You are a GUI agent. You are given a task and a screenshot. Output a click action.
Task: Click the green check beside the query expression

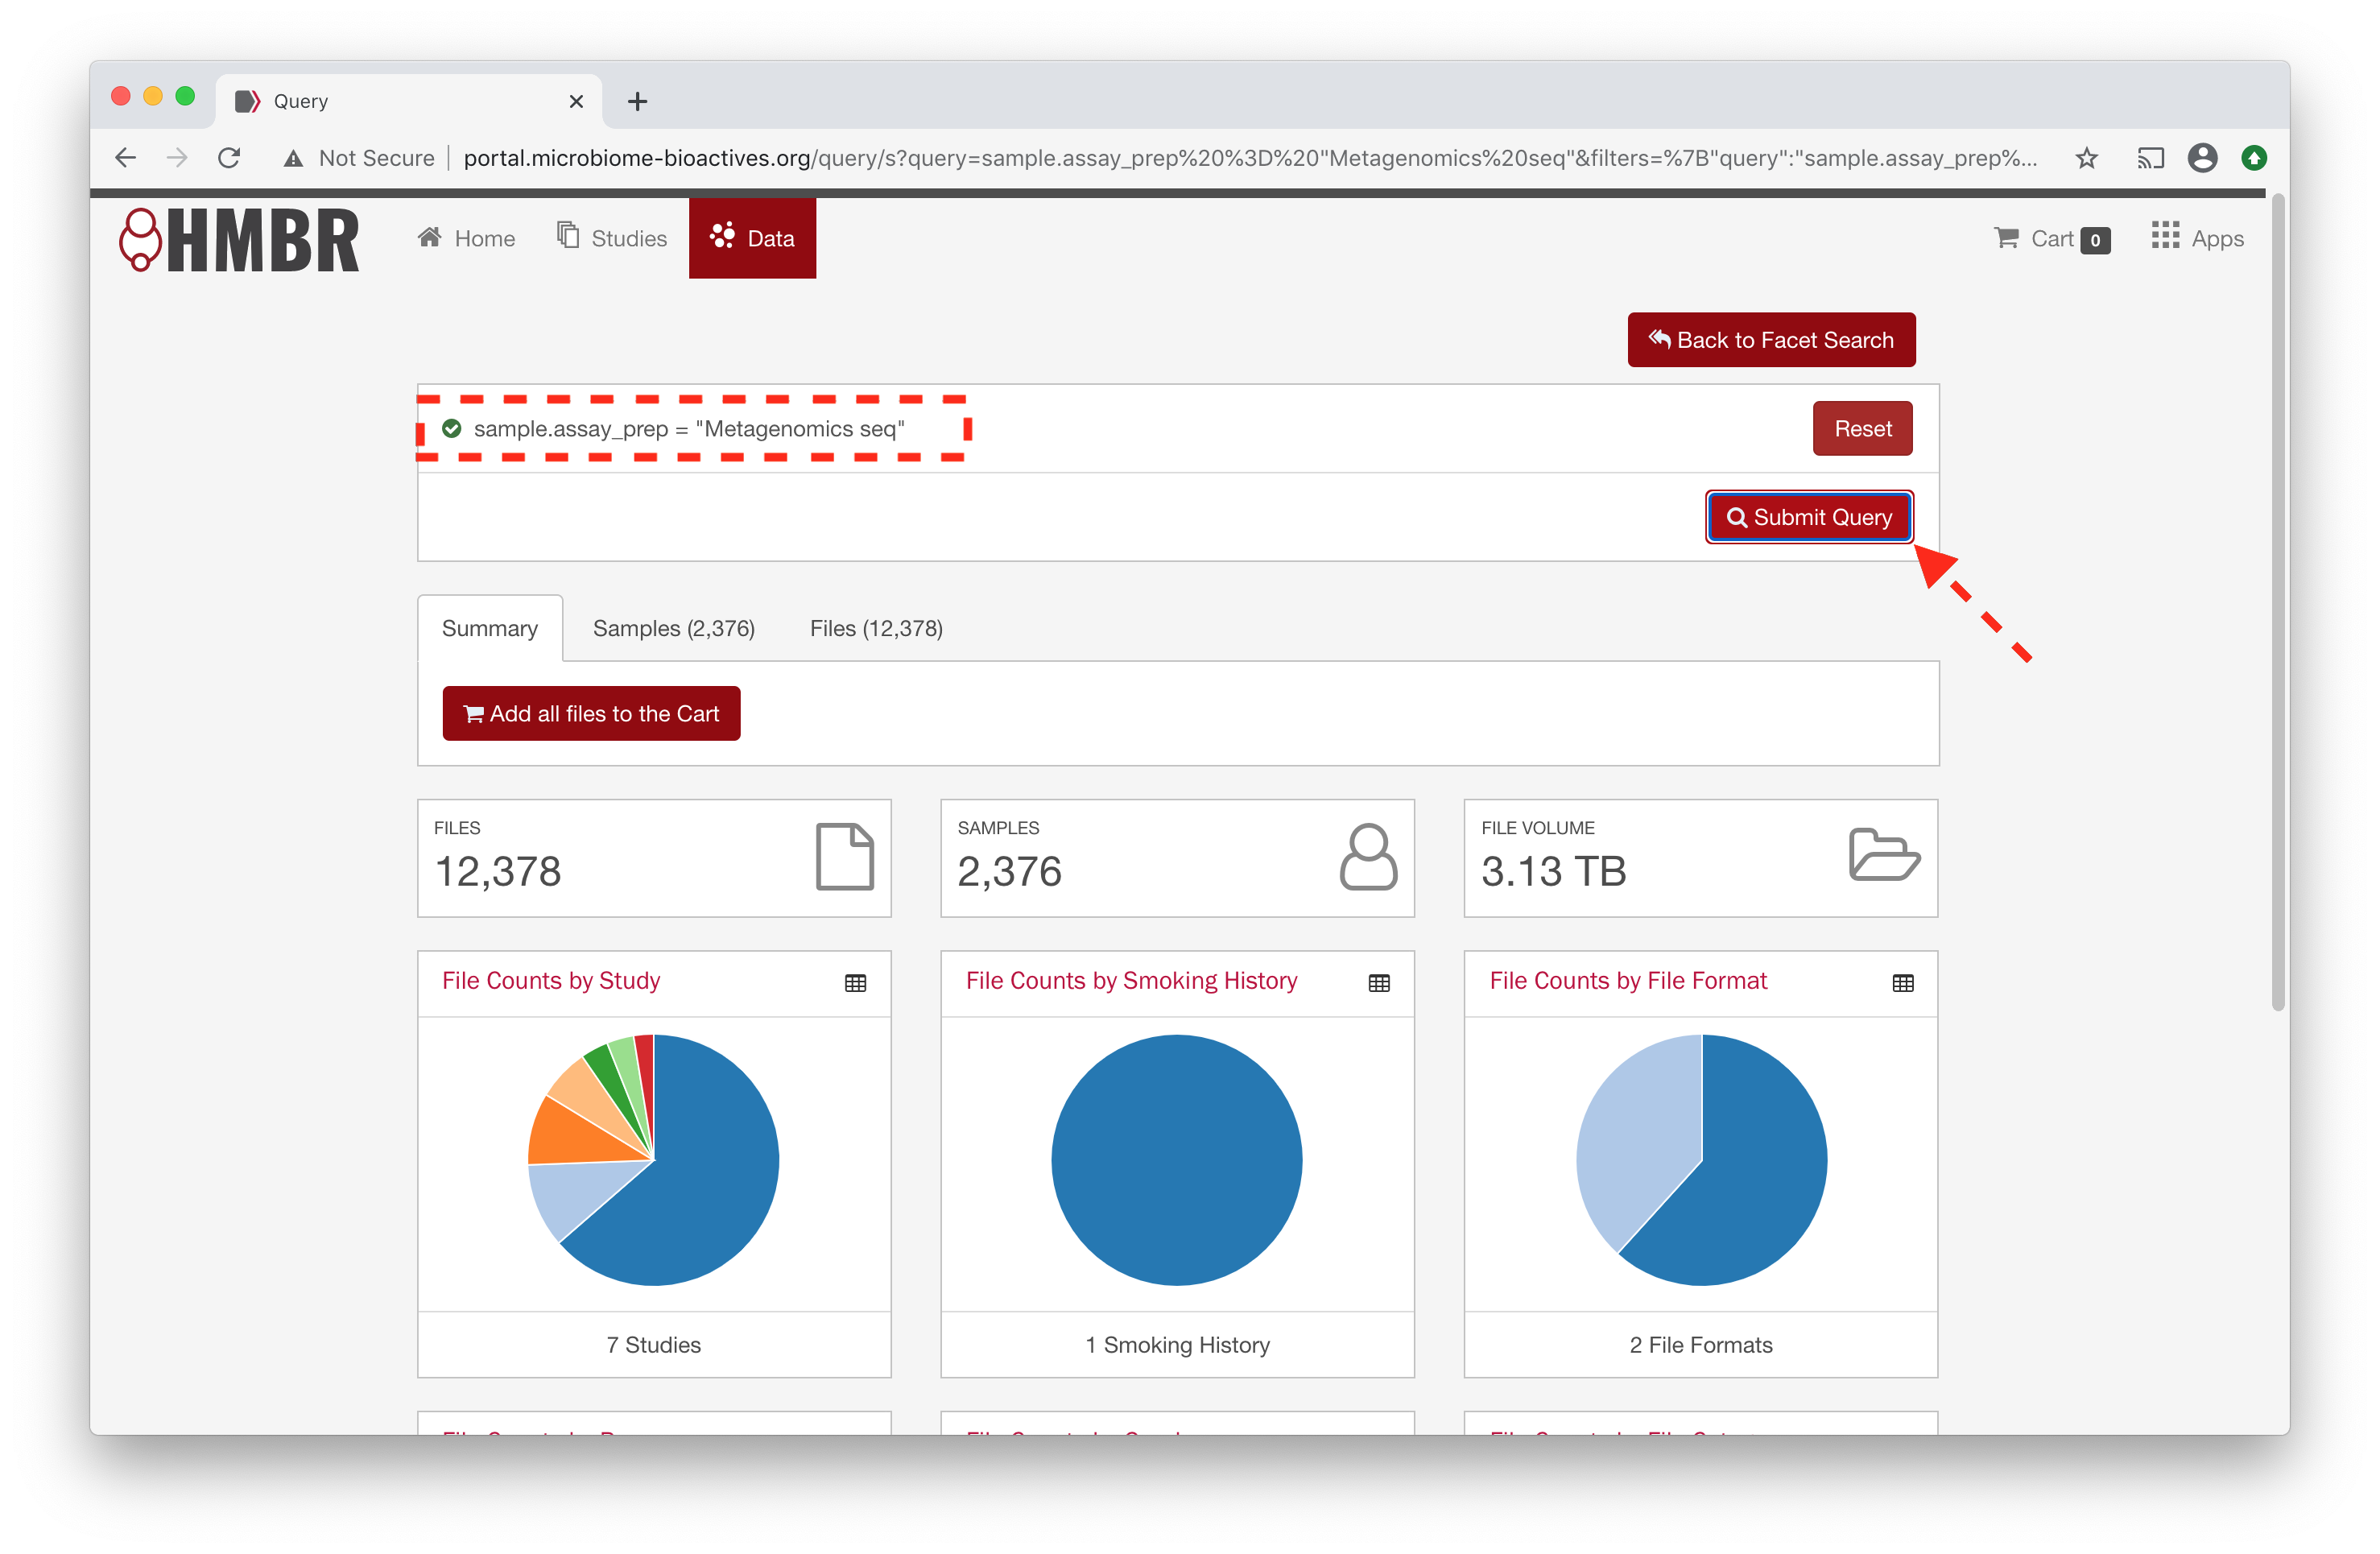[x=452, y=429]
